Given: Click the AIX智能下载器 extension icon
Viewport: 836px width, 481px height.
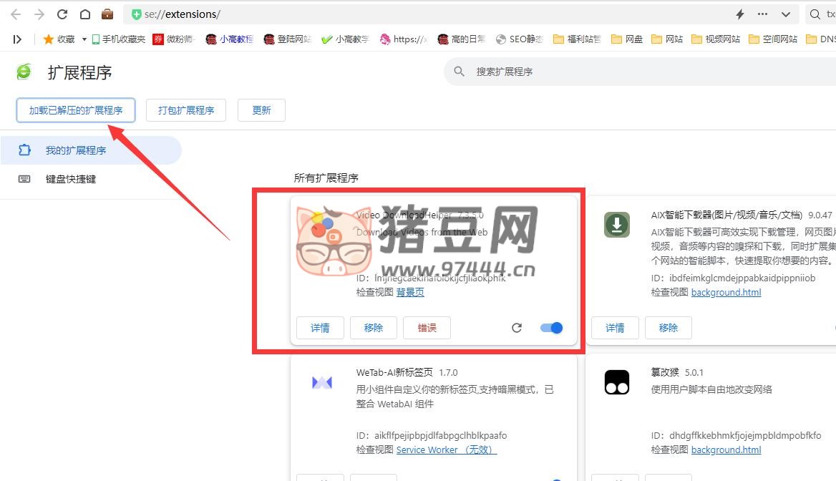Looking at the screenshot, I should click(616, 225).
